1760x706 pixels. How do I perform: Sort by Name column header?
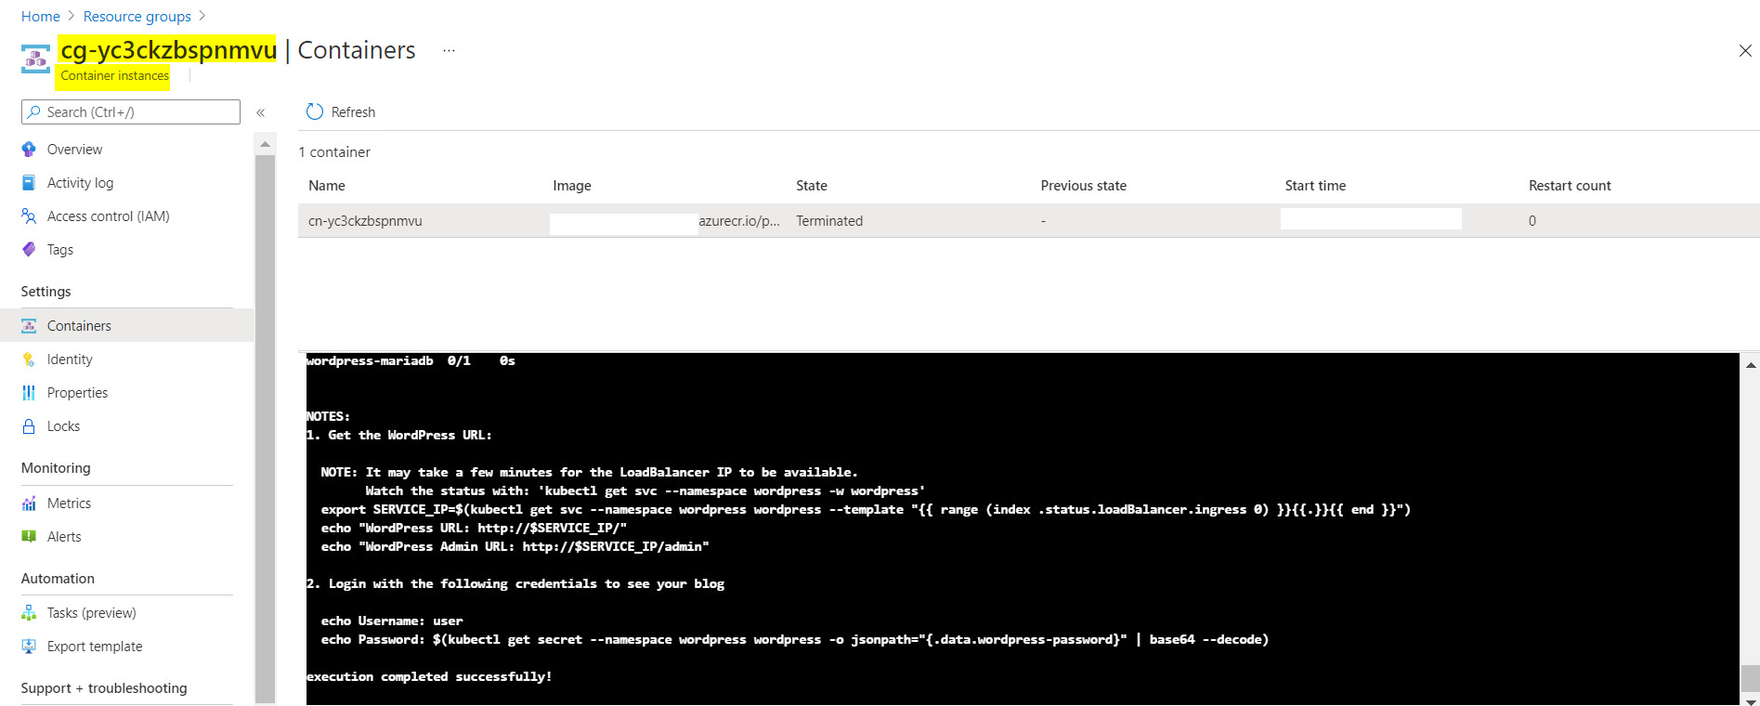pyautogui.click(x=327, y=186)
